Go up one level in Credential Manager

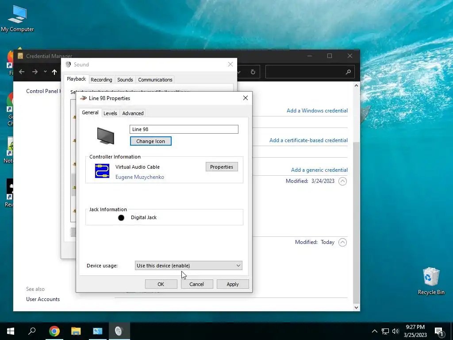tap(54, 72)
